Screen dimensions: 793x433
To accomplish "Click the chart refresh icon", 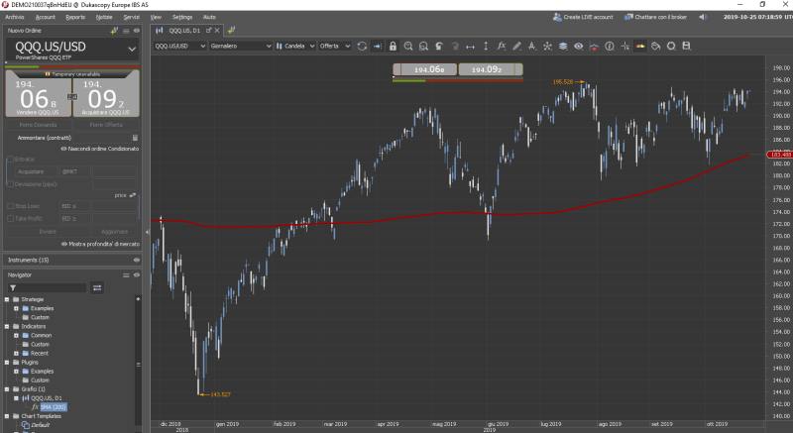I will [362, 46].
